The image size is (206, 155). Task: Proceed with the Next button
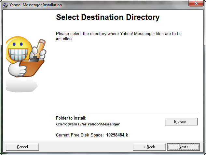[x=184, y=147]
